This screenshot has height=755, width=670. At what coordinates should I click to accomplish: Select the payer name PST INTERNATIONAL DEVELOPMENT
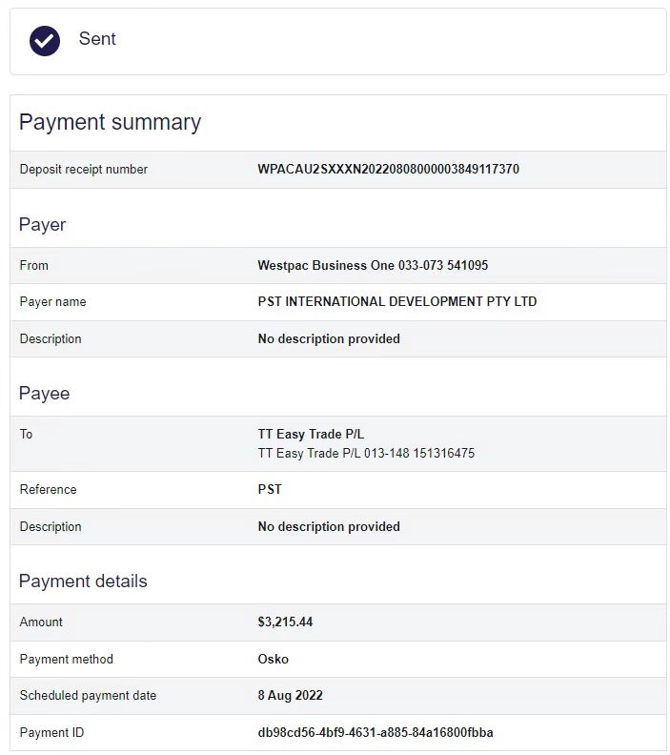397,301
